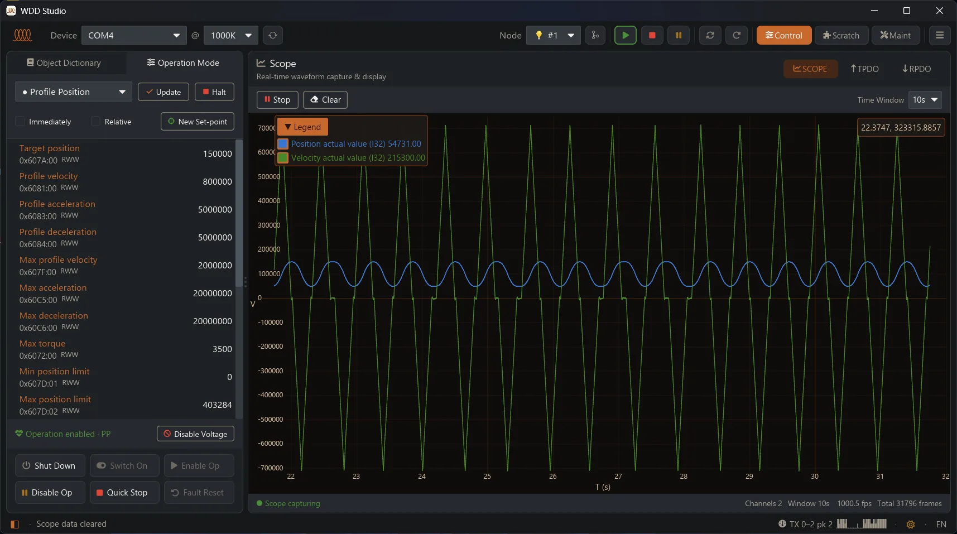
Task: Click the CAN traffic bars in the status bar
Action: [862, 524]
